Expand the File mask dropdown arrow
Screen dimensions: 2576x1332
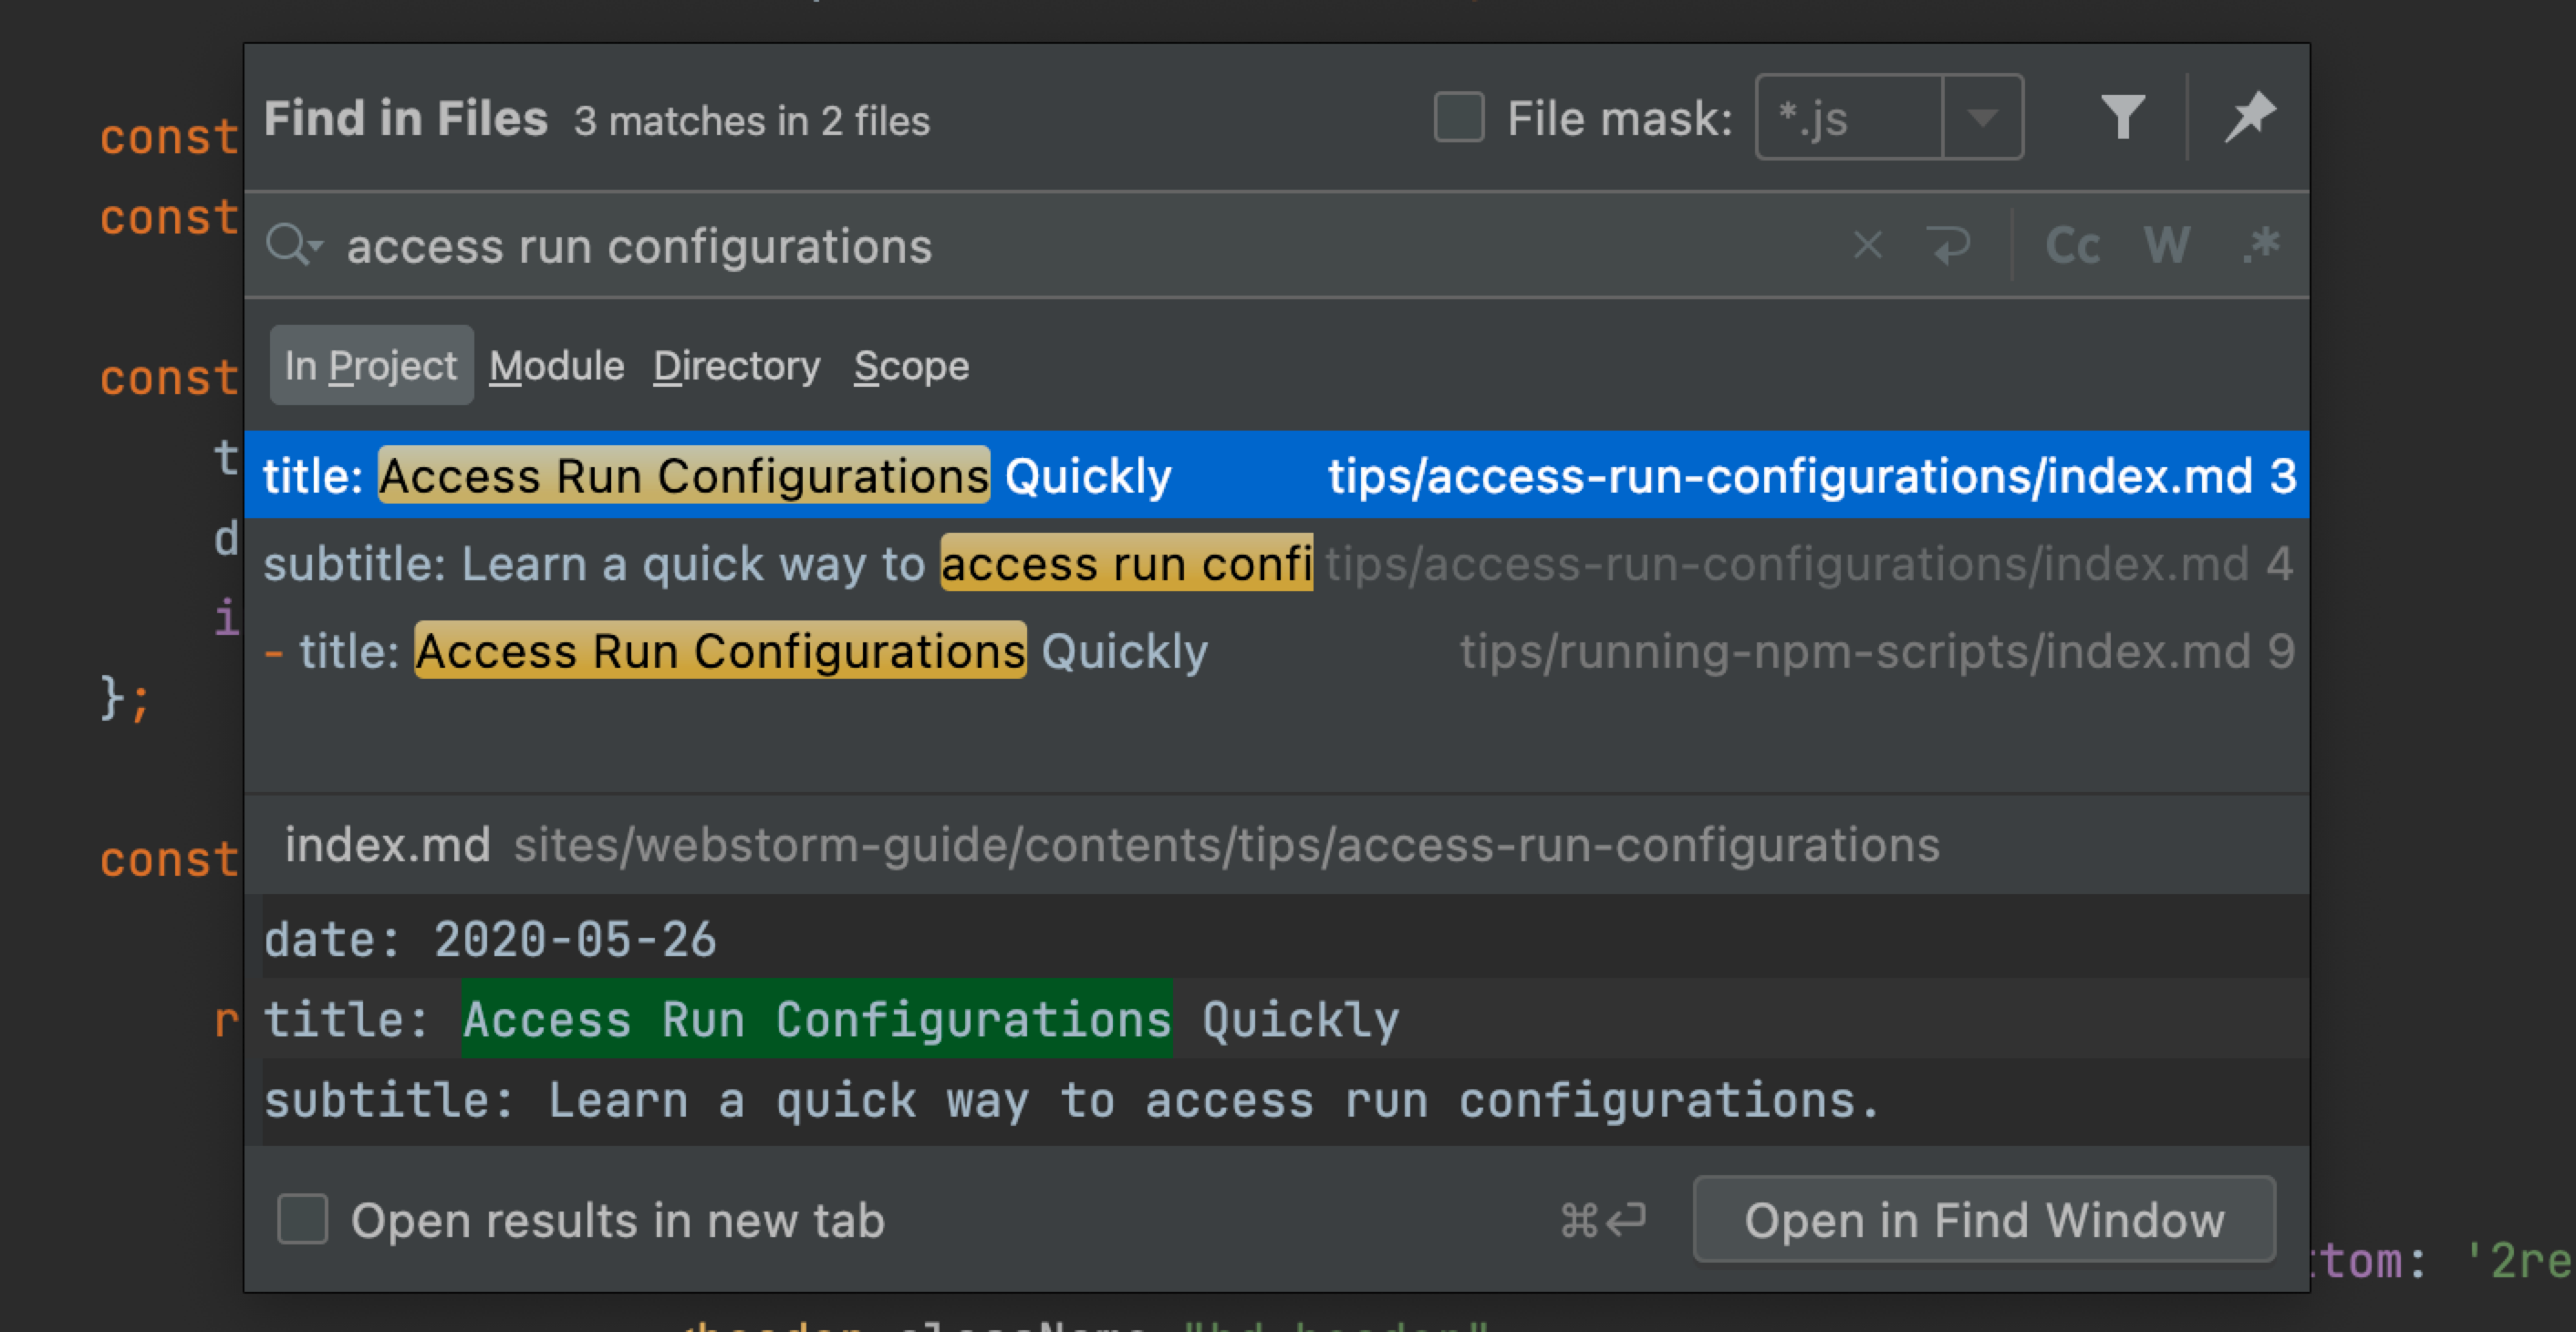(1982, 118)
